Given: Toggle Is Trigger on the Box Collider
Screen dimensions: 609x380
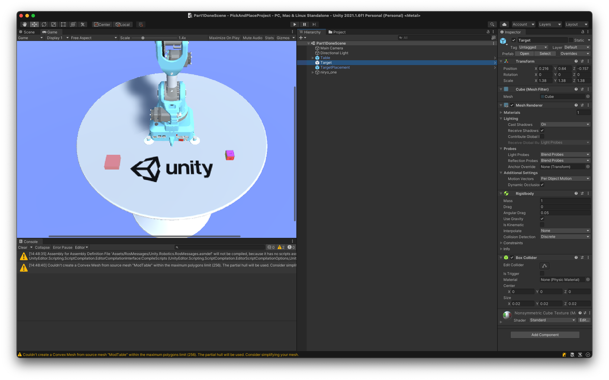Looking at the screenshot, I should coord(542,273).
